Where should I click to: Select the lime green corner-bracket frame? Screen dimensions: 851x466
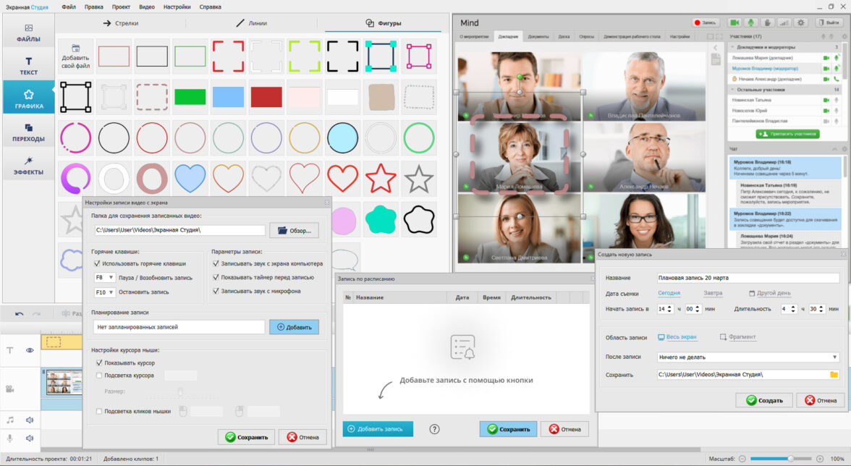click(304, 56)
